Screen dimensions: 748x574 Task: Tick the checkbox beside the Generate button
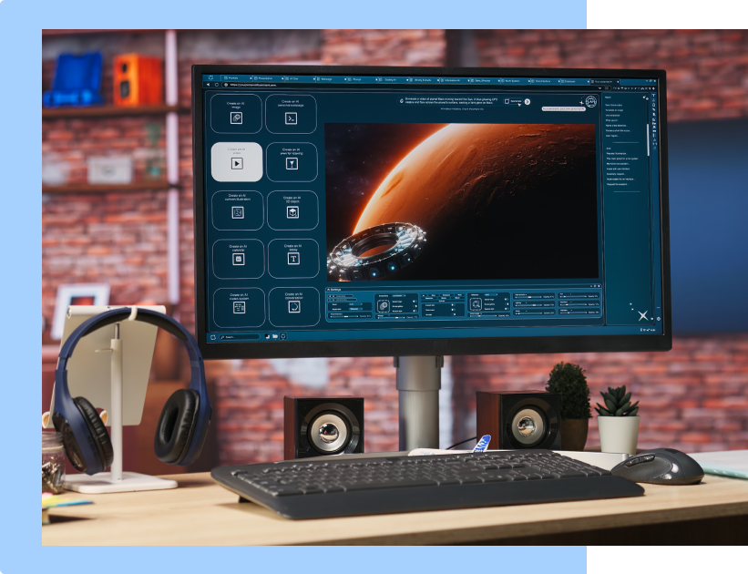507,101
